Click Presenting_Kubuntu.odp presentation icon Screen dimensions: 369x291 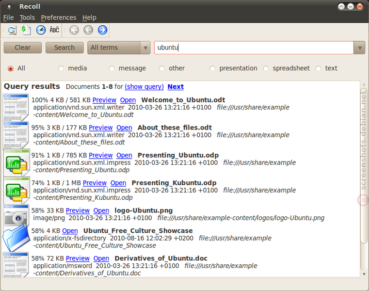coord(16,190)
